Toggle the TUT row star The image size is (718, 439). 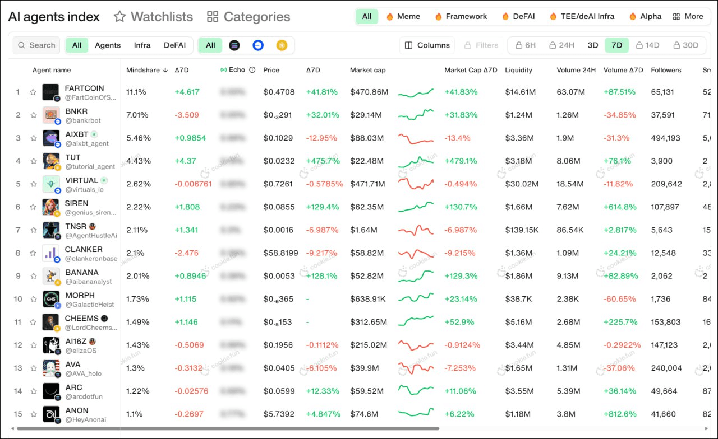pyautogui.click(x=33, y=161)
